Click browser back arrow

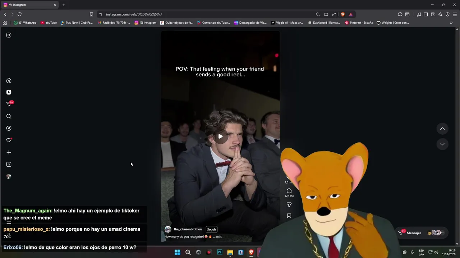coord(5,14)
